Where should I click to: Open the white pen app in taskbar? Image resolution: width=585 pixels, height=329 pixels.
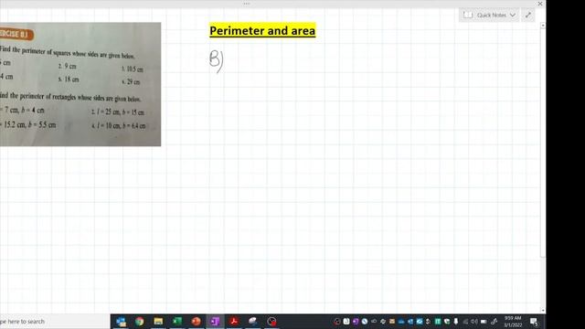(252, 322)
